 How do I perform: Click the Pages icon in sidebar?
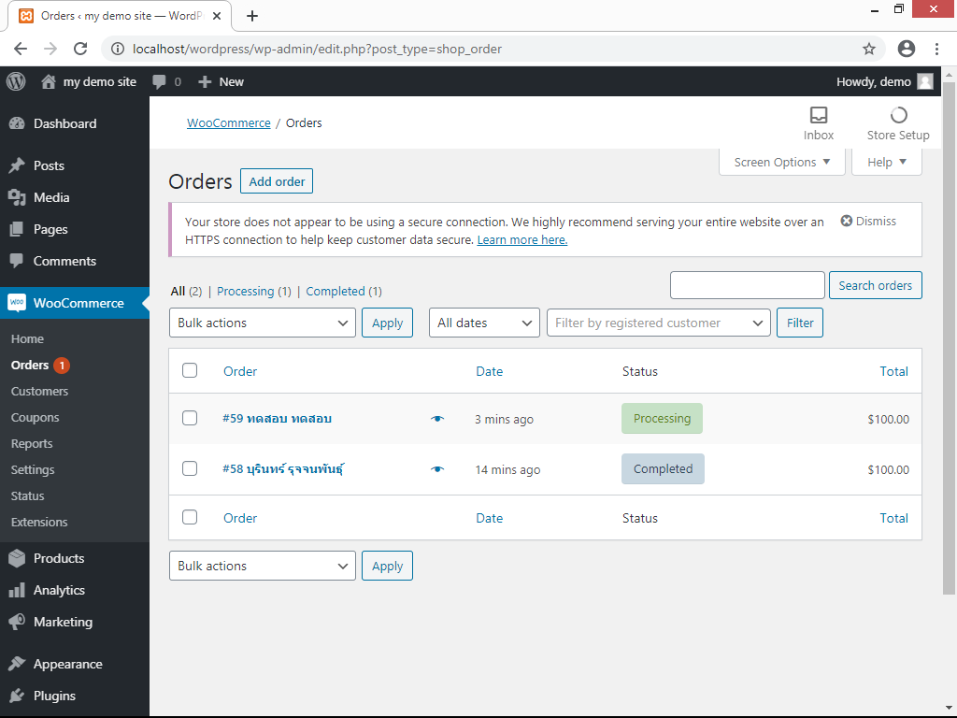17,229
